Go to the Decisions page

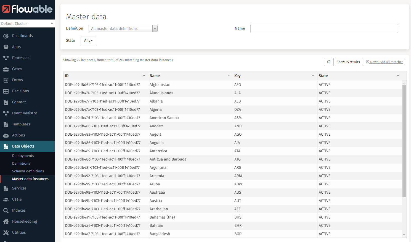point(21,91)
